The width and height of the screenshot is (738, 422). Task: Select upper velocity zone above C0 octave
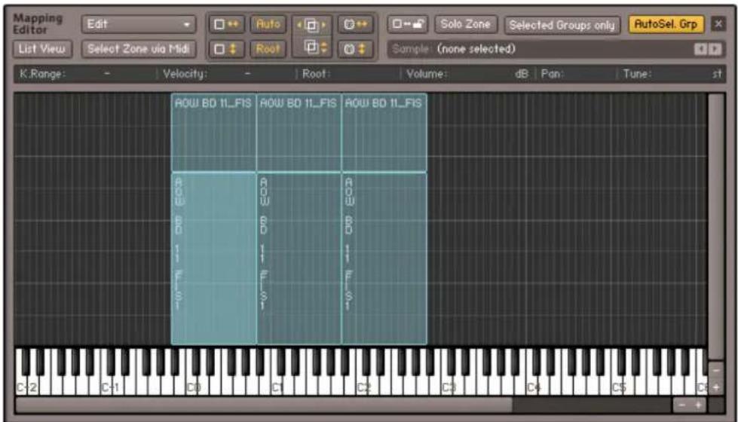[213, 133]
